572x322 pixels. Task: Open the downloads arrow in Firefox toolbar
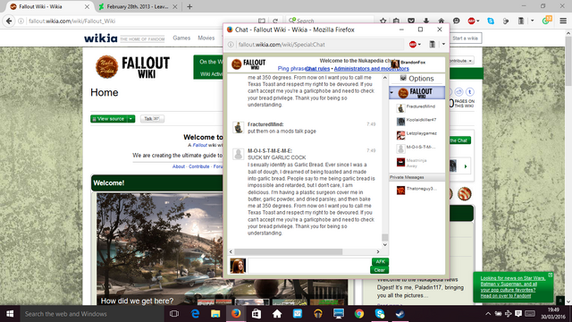tap(426, 21)
